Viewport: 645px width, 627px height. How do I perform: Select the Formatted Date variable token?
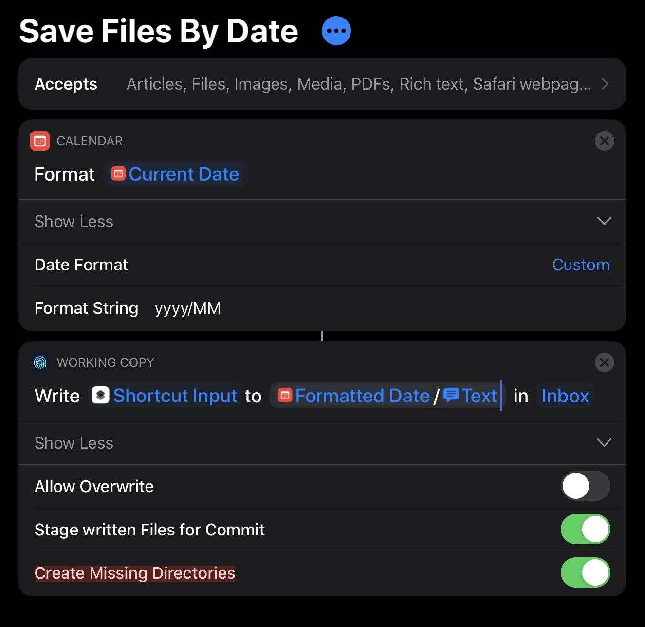[x=363, y=396]
